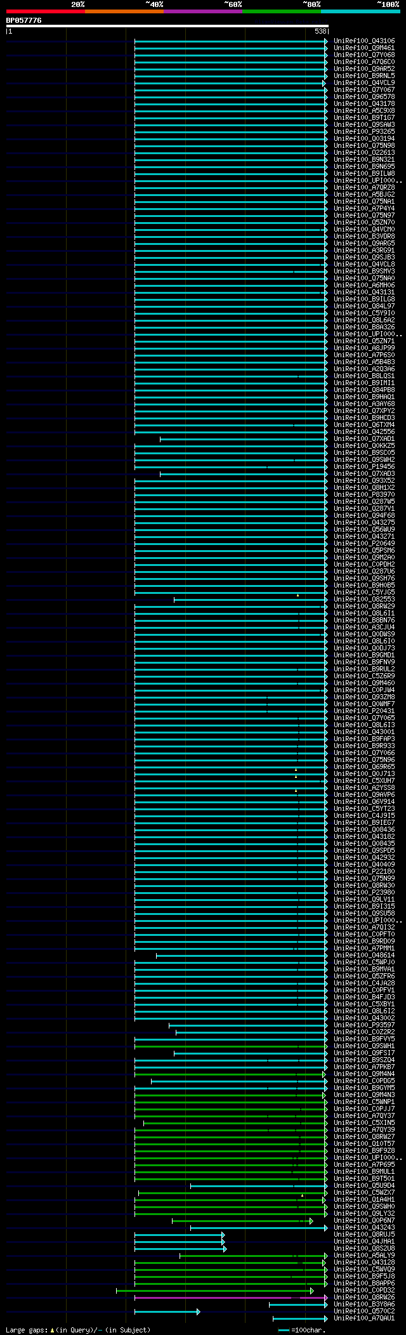Select the UniRef100_B3Y8A6 label
The height and width of the screenshot is (1335, 406).
coord(364,1305)
